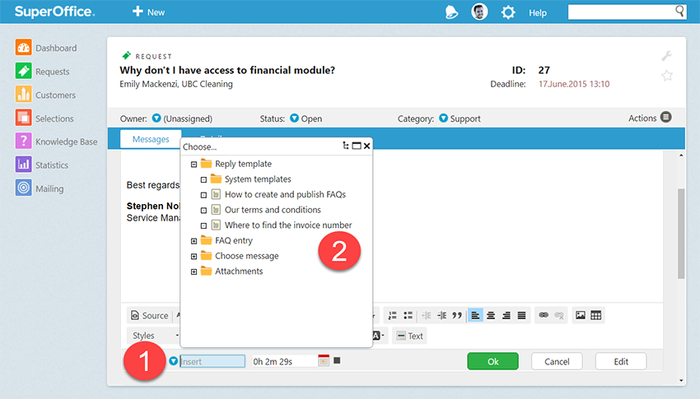Click the Dashboard sidebar icon
Screen dimensions: 700x399
point(23,48)
